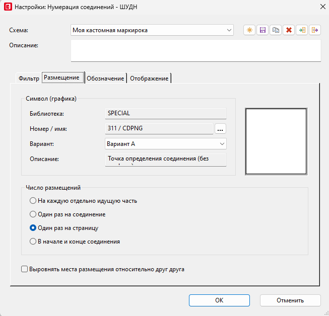329x316 pixels.
Task: Switch to the Фильтр tab
Action: (x=29, y=78)
